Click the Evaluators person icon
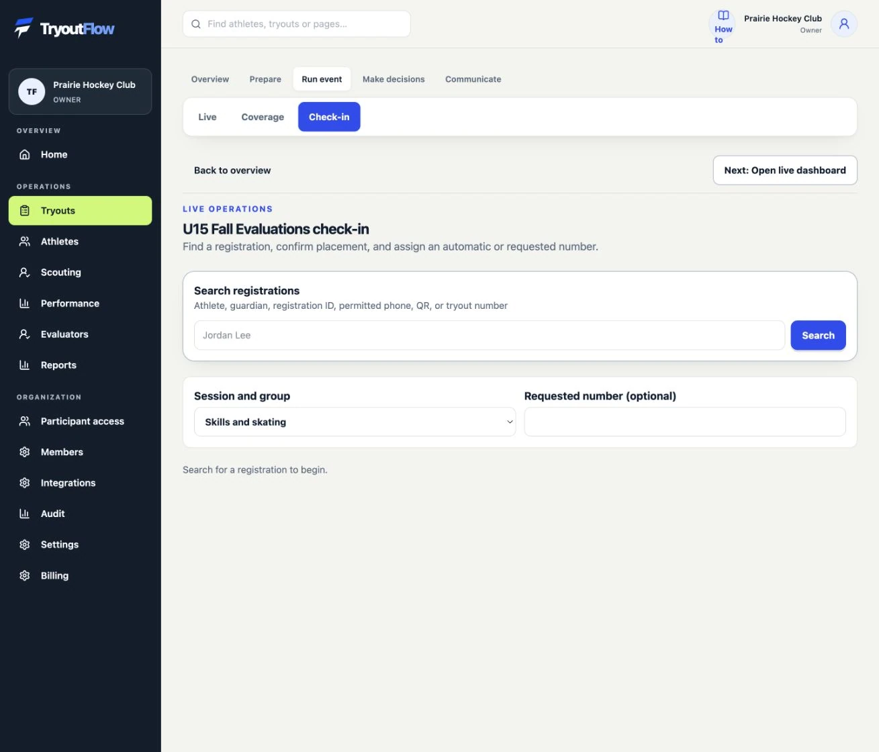 pyautogui.click(x=25, y=334)
